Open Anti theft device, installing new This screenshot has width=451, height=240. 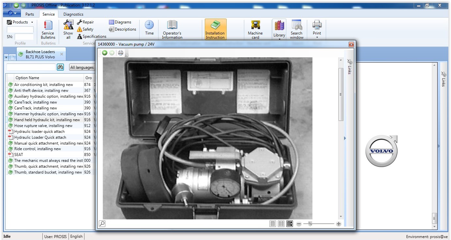coord(41,91)
